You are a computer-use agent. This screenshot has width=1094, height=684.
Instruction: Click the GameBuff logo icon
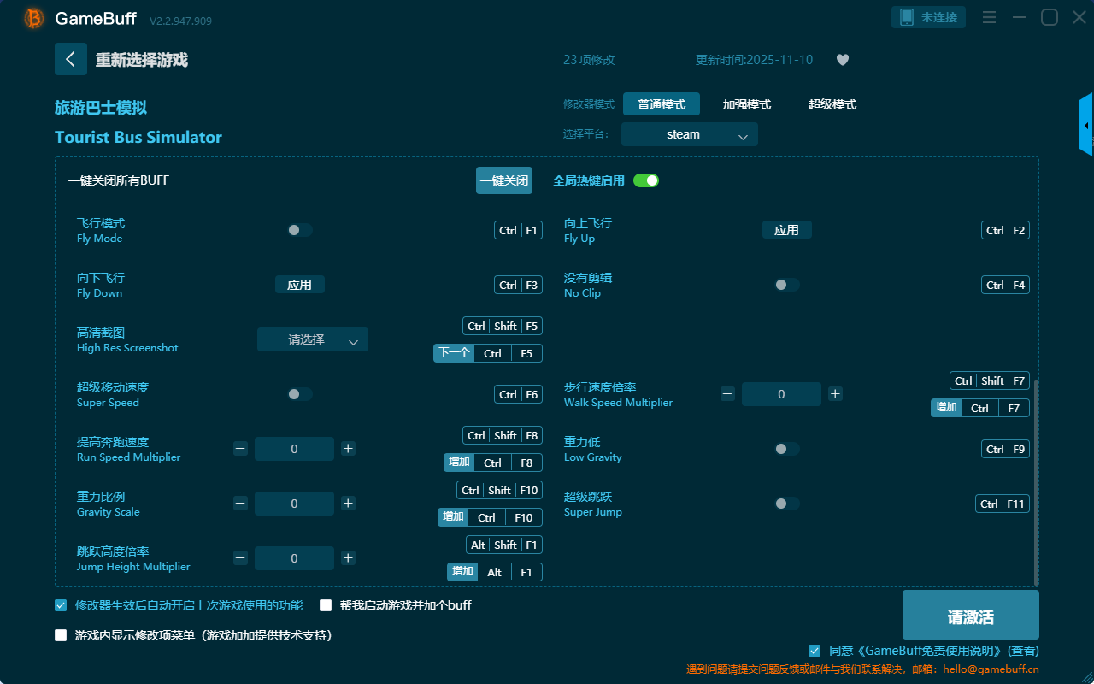click(x=34, y=18)
